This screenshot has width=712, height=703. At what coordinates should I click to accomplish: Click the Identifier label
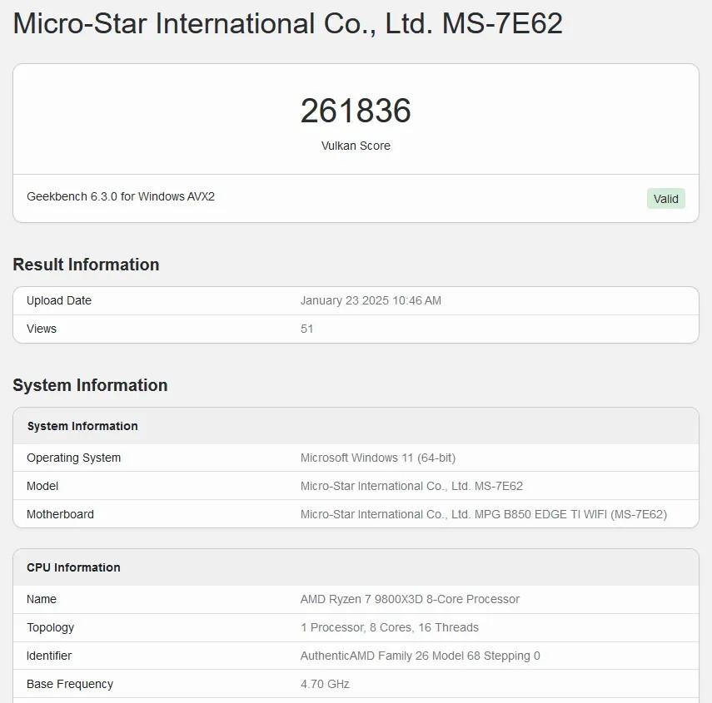pyautogui.click(x=49, y=656)
